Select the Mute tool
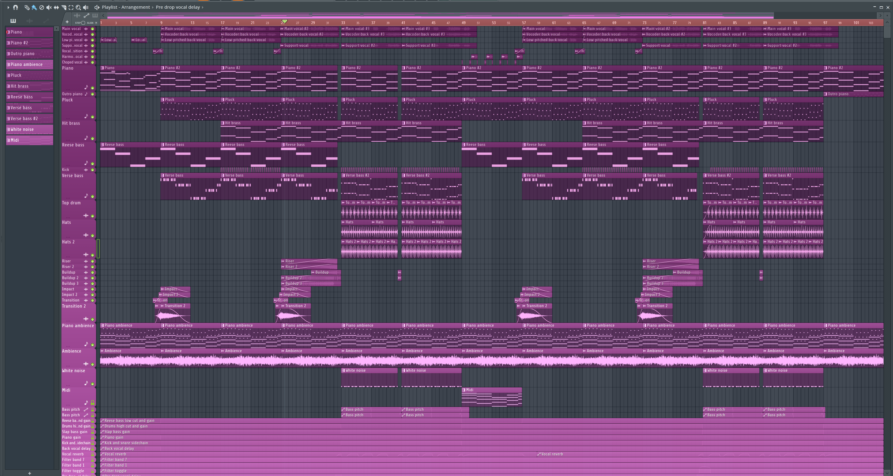This screenshot has height=476, width=893. pos(49,7)
